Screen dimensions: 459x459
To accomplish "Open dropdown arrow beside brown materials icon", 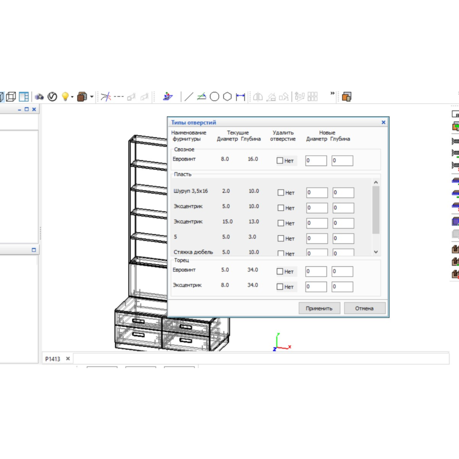I will point(92,97).
